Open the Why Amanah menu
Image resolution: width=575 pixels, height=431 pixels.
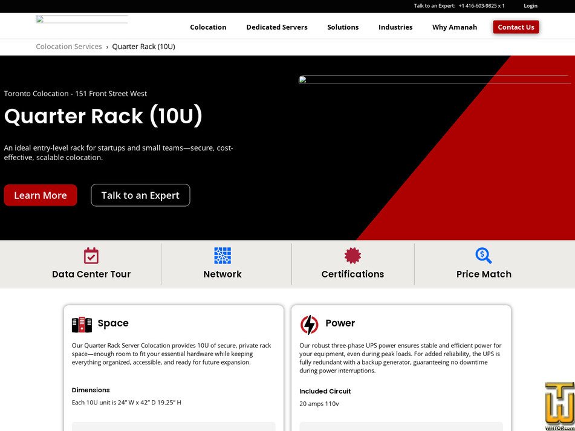pyautogui.click(x=454, y=27)
